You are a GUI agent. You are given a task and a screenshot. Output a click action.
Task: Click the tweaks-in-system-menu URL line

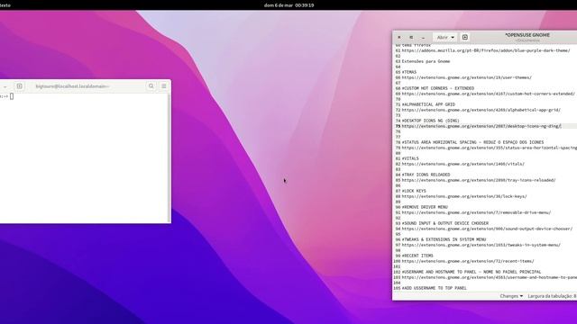click(481, 245)
